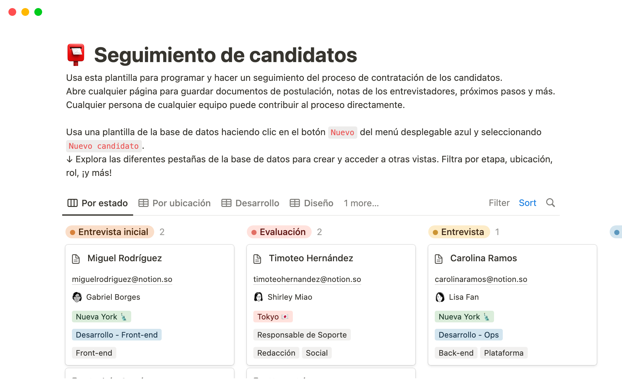622x388 pixels.
Task: Open the Diseño view tab
Action: (x=312, y=203)
